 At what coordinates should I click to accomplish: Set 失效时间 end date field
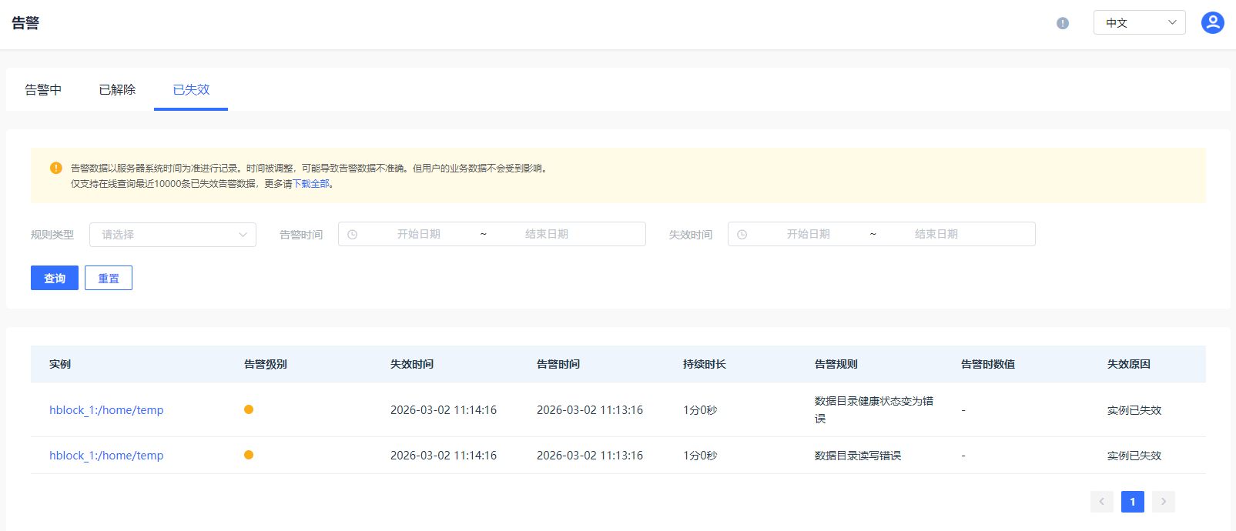936,235
